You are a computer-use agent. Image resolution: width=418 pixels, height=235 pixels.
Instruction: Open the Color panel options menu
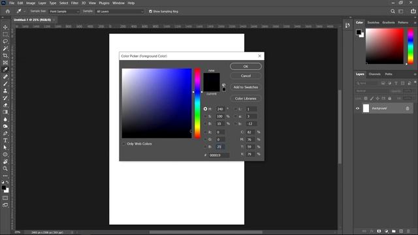tap(415, 23)
